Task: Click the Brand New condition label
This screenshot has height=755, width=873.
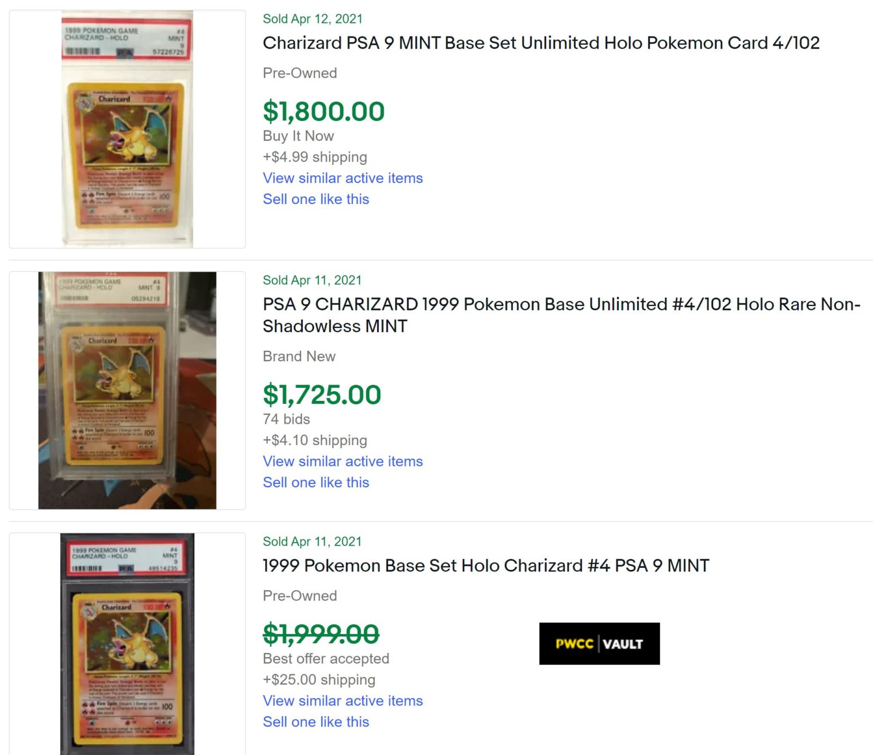Action: [299, 356]
